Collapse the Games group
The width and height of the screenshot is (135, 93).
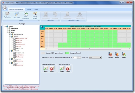coord(10,36)
